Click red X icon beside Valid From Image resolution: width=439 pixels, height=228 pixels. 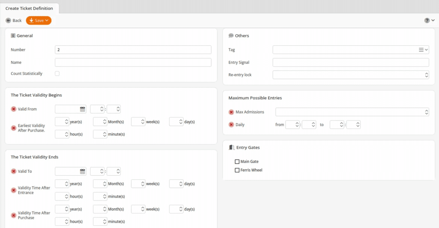pyautogui.click(x=13, y=109)
